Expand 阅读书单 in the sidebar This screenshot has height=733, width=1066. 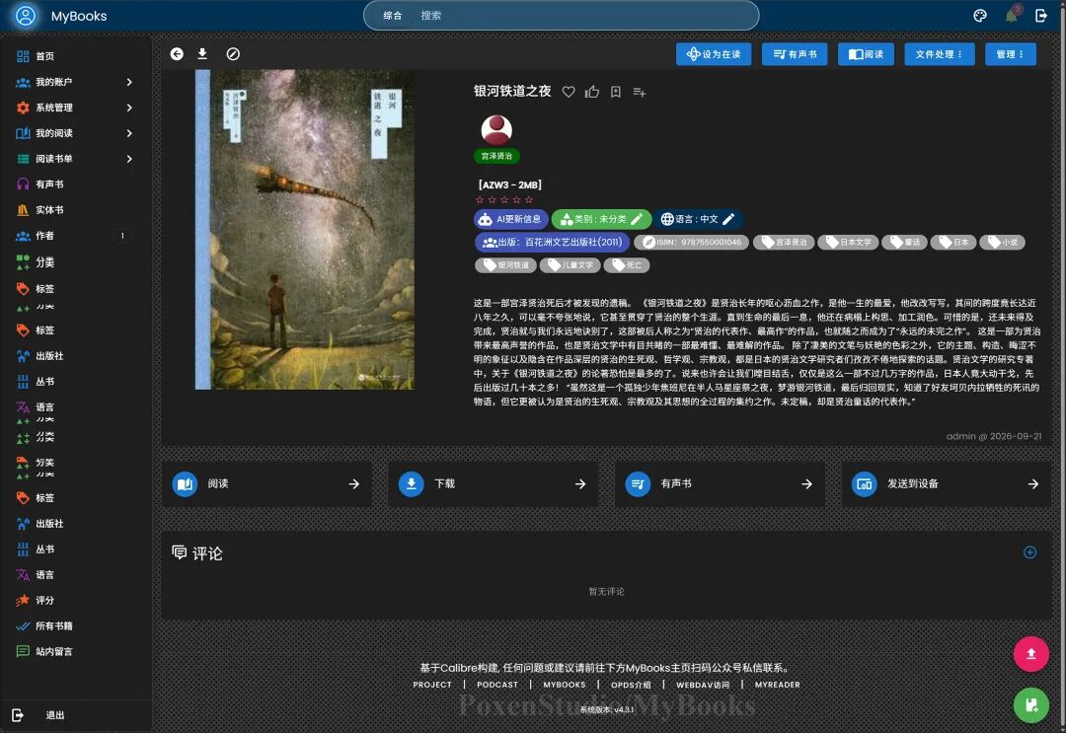point(75,159)
